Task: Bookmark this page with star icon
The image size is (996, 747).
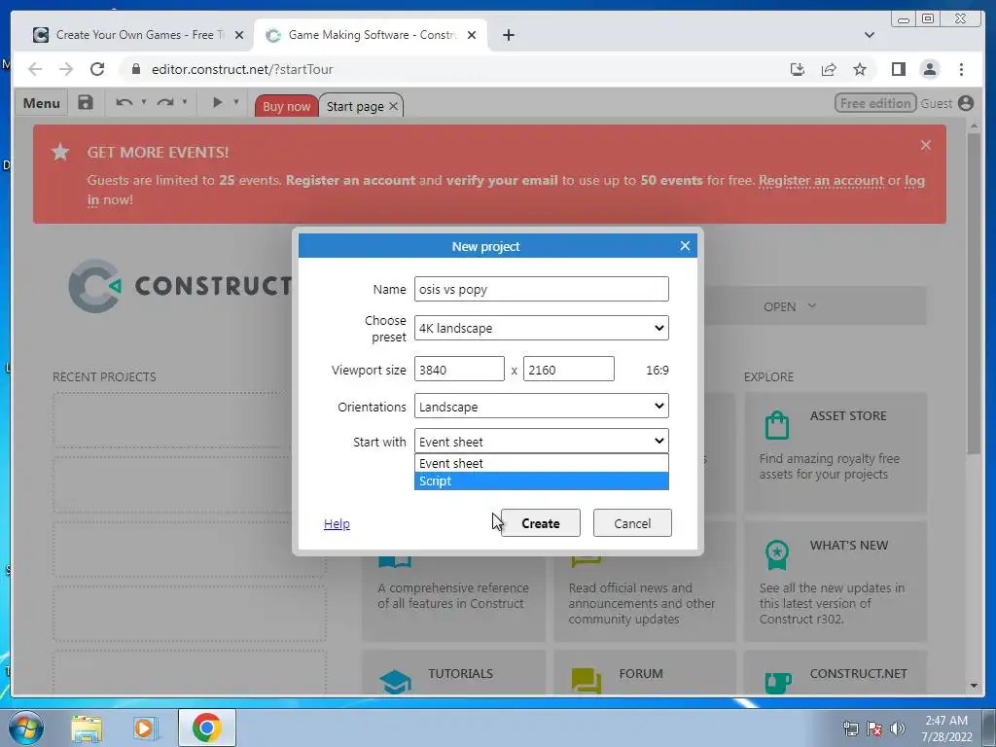Action: pyautogui.click(x=860, y=69)
